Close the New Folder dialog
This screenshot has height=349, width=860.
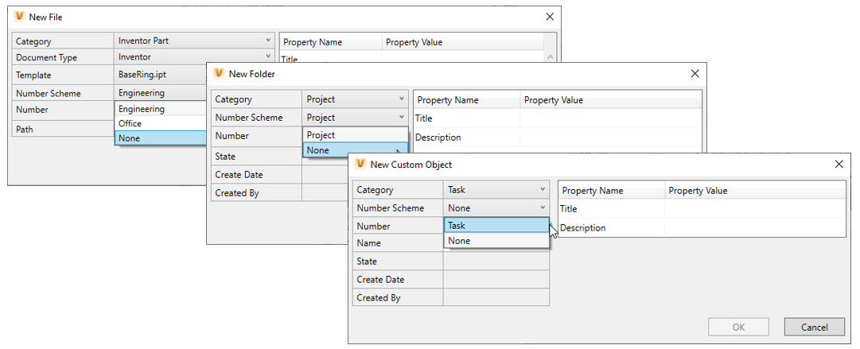[x=695, y=74]
